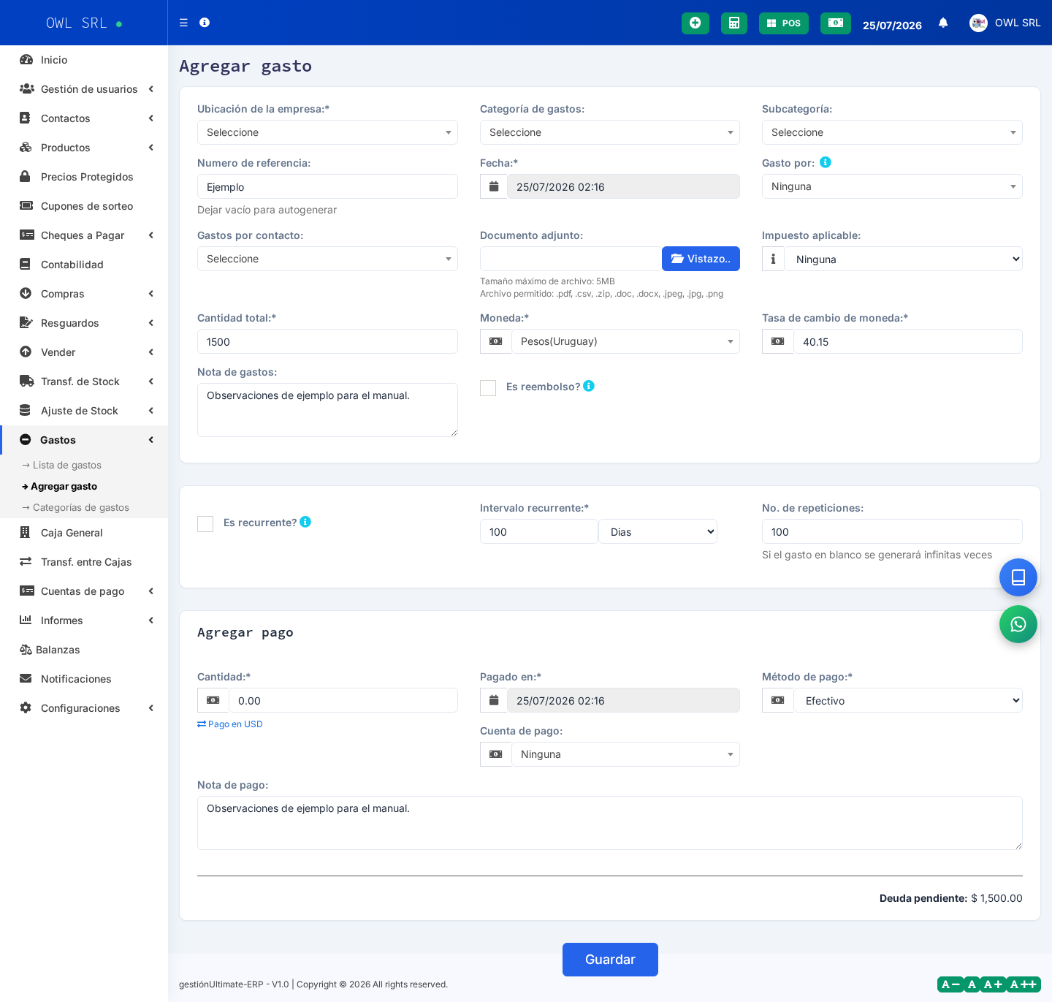Click Método de pago money icon

778,700
